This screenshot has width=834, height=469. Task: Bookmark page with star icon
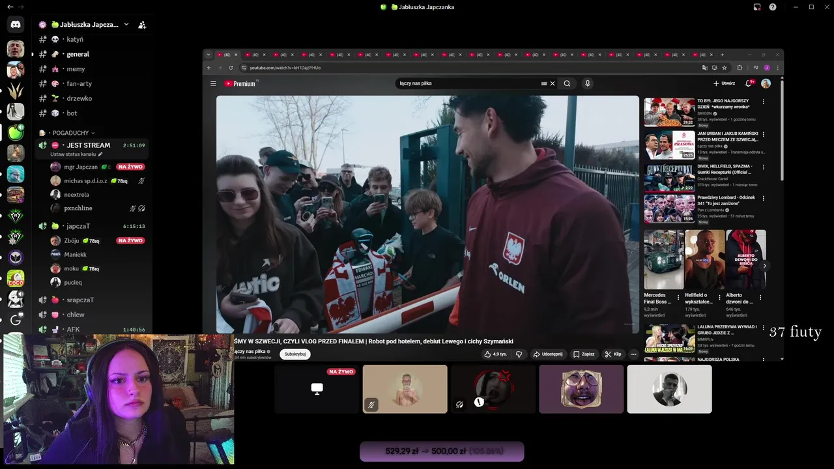725,68
